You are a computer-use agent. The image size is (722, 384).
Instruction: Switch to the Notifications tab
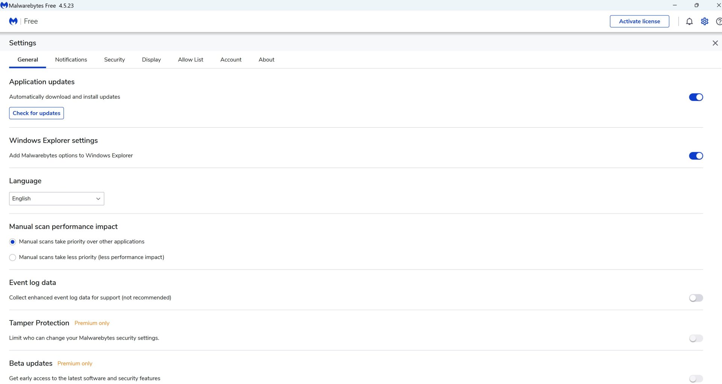[x=71, y=60]
